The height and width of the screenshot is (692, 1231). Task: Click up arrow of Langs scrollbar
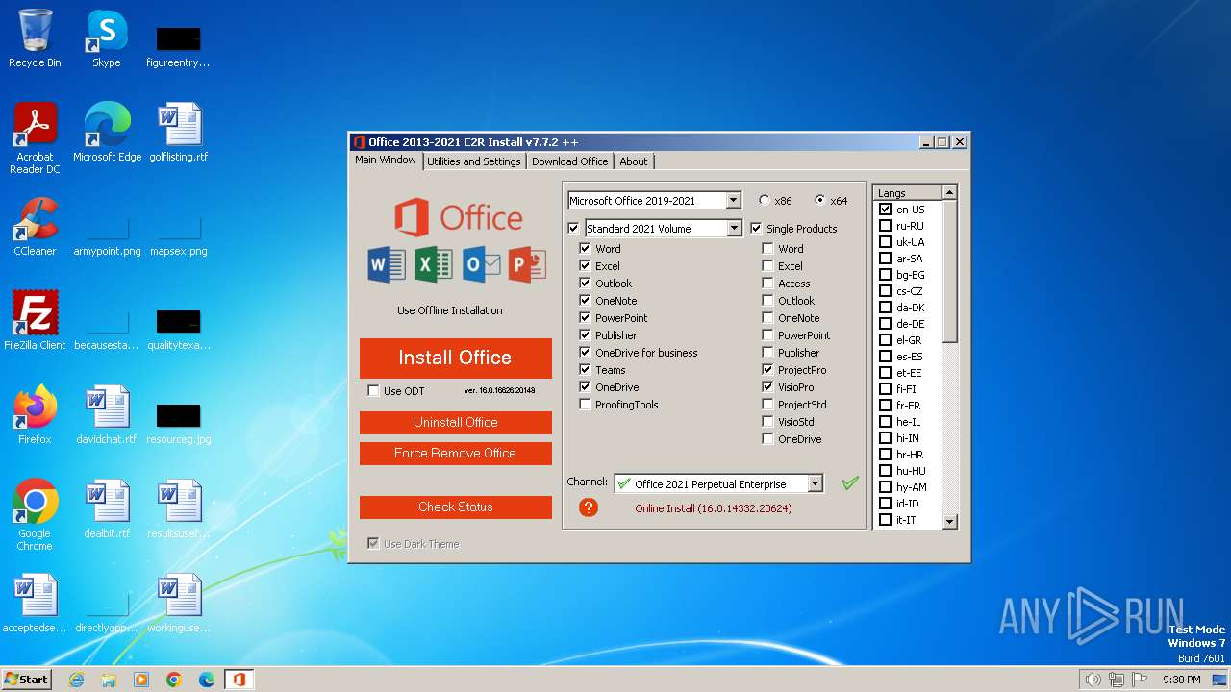(950, 192)
